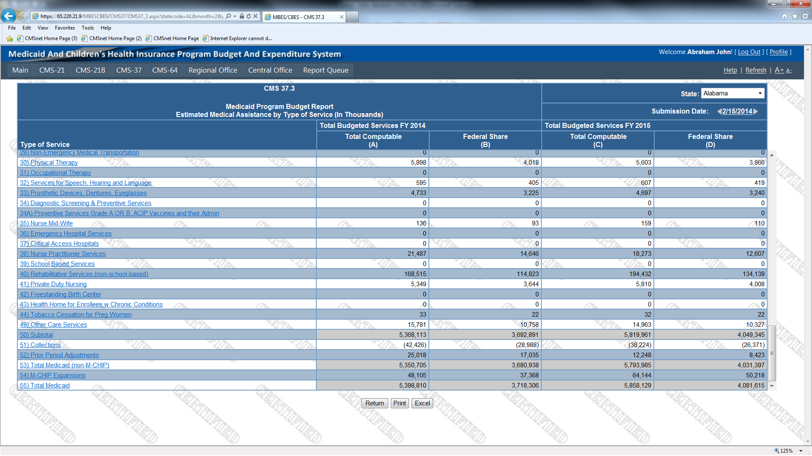Click the Excel export button
The height and width of the screenshot is (456, 812).
point(422,403)
